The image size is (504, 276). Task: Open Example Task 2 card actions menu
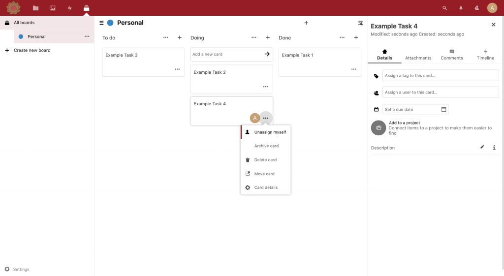[x=265, y=87]
